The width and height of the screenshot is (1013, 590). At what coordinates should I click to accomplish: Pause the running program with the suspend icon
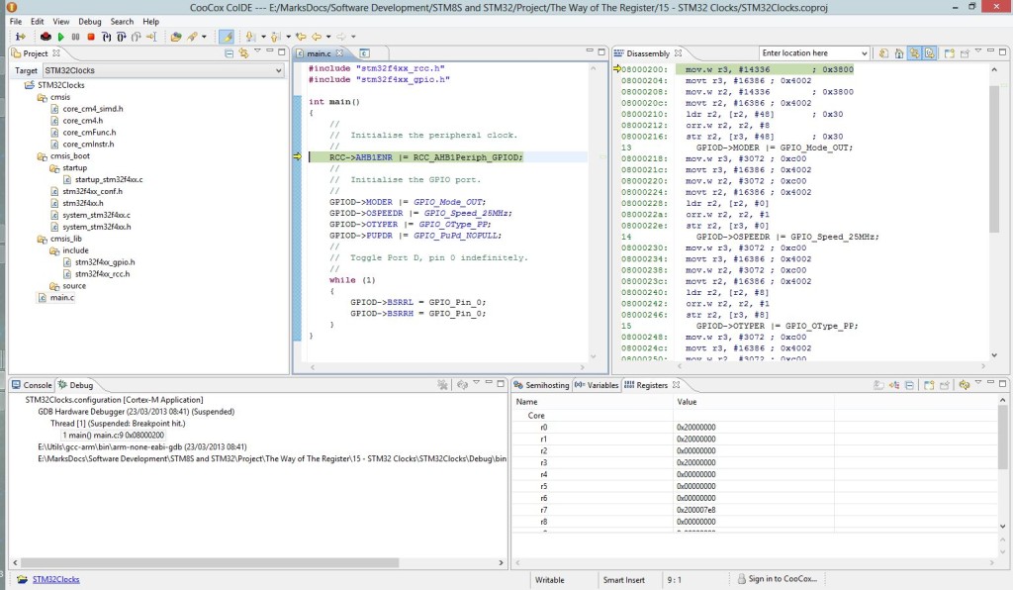coord(74,37)
